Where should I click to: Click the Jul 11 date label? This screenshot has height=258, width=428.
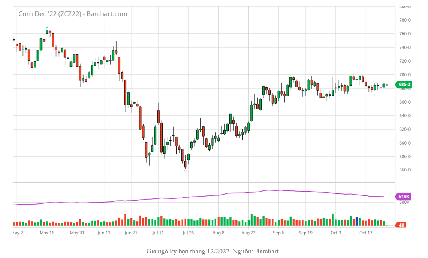click(x=158, y=233)
